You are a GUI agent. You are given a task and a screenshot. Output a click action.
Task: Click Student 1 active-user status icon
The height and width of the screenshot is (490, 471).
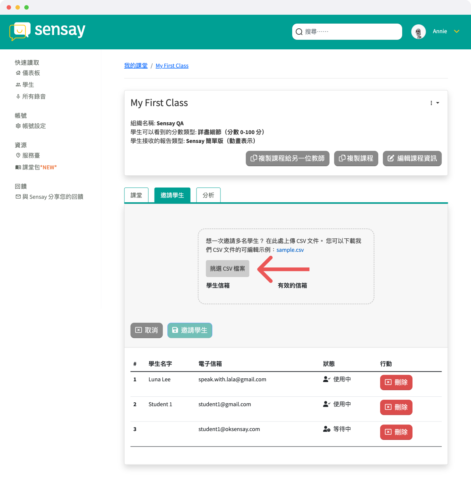[327, 404]
